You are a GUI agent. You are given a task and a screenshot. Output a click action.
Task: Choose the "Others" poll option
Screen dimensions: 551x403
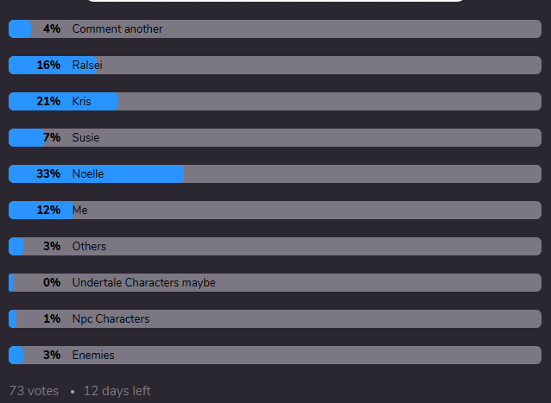click(275, 247)
